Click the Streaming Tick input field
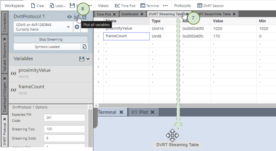This screenshot has height=151, width=276. (x=64, y=129)
